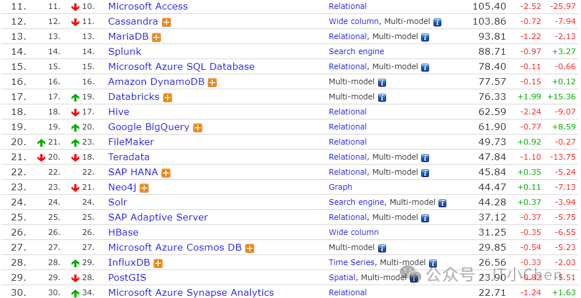
Task: Click the Search engine link in the Splunk row
Action: pyautogui.click(x=356, y=51)
